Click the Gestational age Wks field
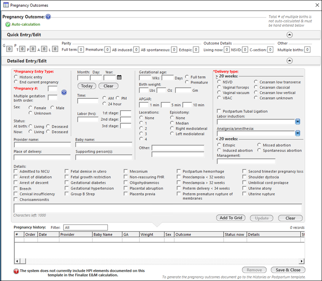Image resolution: width=322 pixels, height=281 pixels. tap(145, 78)
